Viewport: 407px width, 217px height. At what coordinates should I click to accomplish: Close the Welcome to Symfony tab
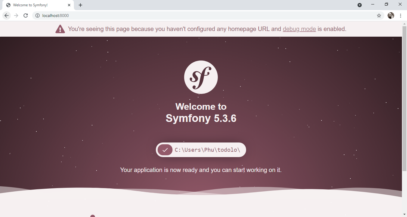(x=69, y=5)
